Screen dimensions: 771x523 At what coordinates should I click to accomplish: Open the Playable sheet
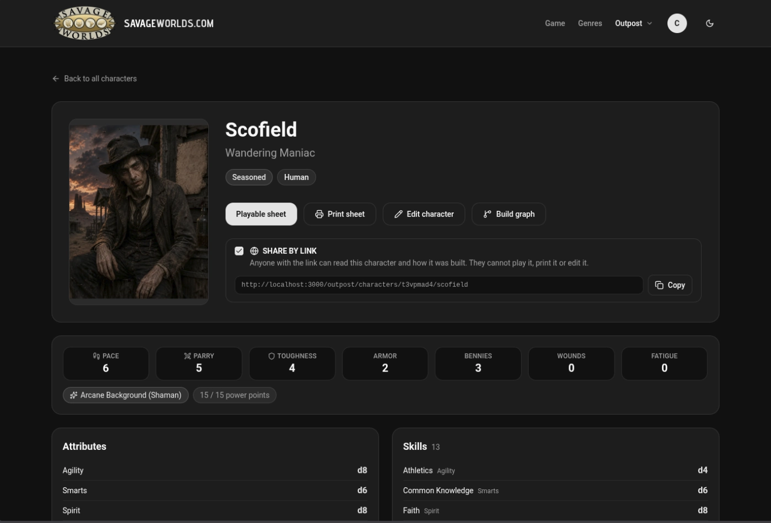261,214
